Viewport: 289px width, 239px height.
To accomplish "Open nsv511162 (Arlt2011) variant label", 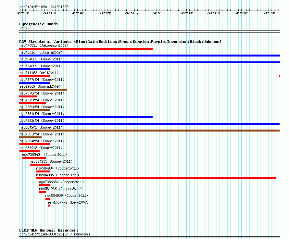I will [39, 73].
